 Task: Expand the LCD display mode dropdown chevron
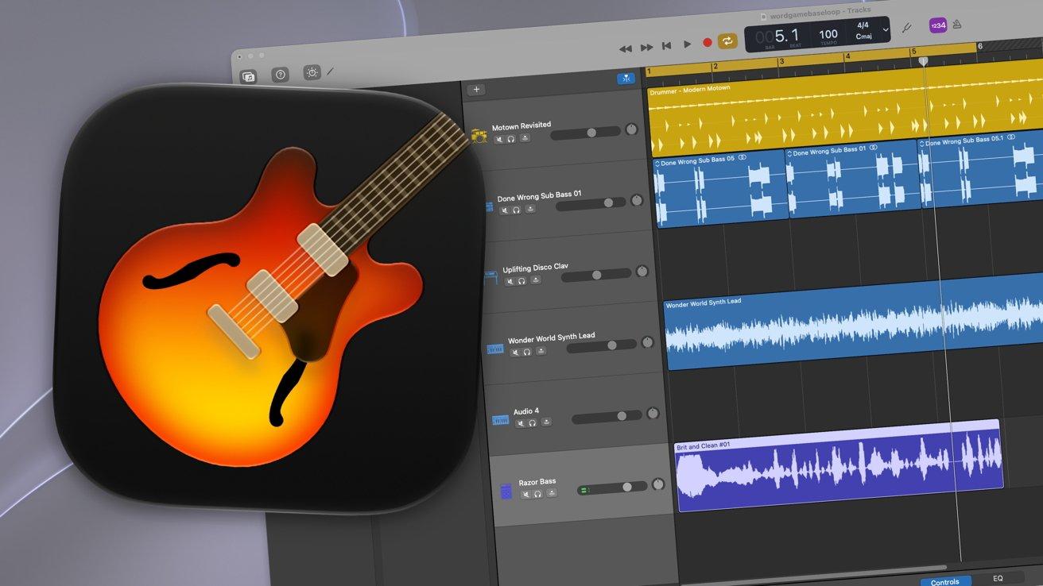[x=886, y=30]
